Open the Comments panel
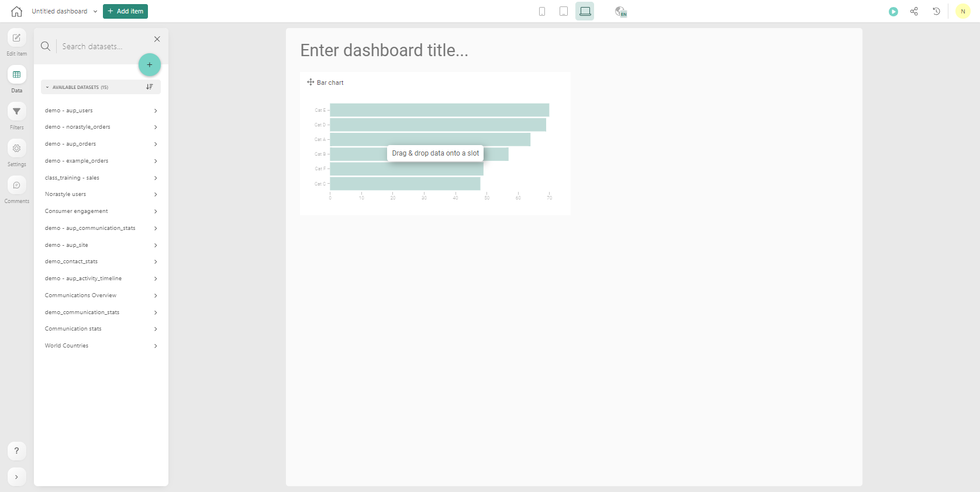Image resolution: width=980 pixels, height=492 pixels. 16,185
